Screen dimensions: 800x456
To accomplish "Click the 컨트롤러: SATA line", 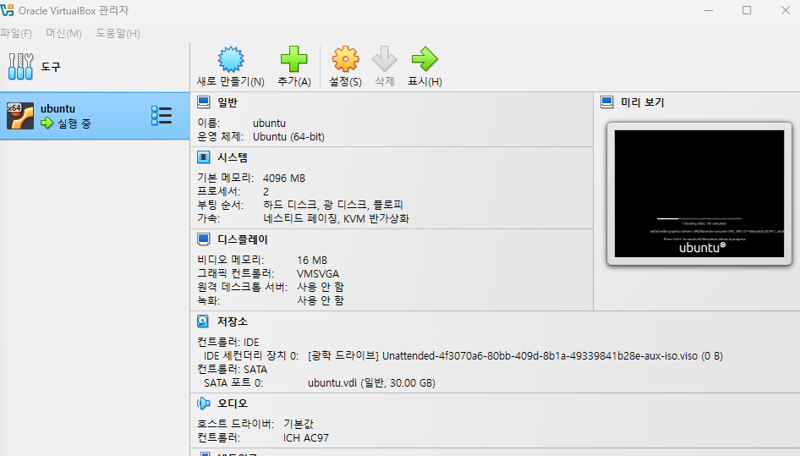I will tap(233, 369).
